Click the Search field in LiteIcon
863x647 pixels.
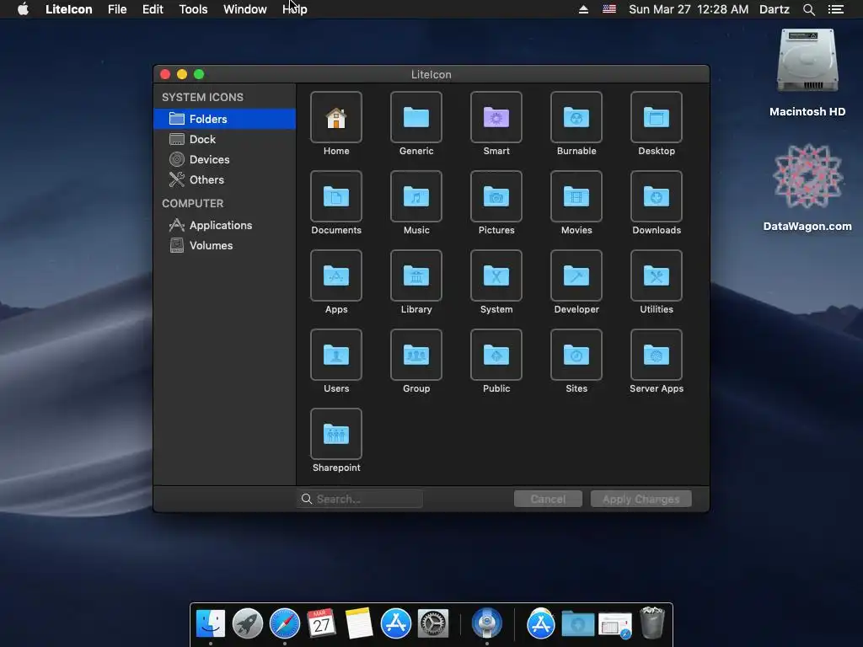(x=360, y=499)
